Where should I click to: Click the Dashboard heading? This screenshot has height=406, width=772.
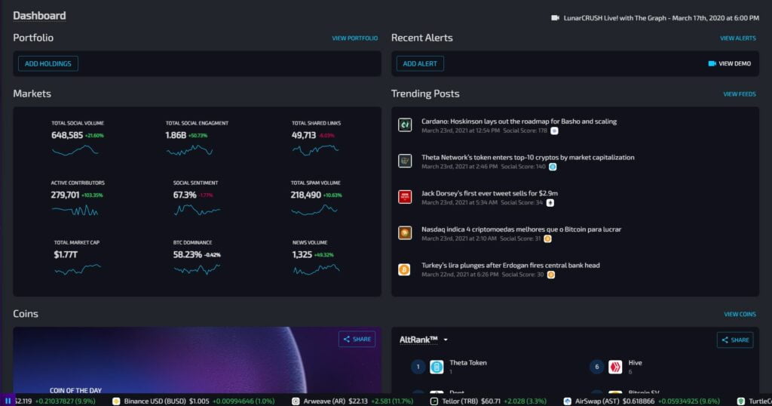click(39, 16)
